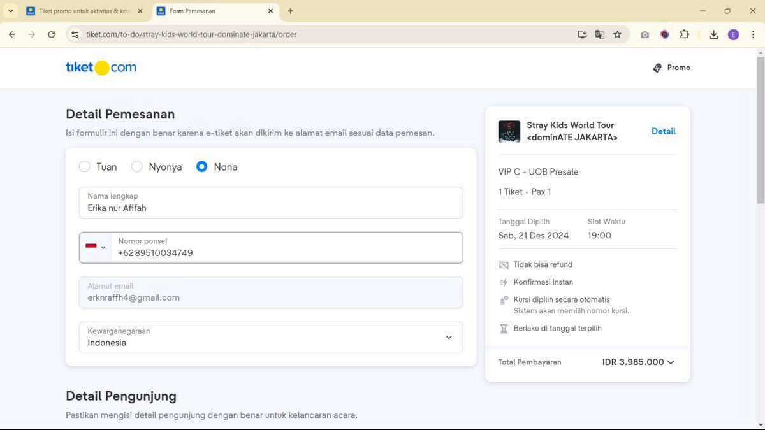
Task: Click the 'Detail Pengunjung' heading
Action: coord(121,396)
